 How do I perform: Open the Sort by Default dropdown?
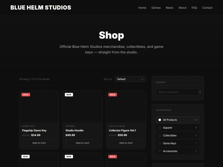(x=130, y=79)
